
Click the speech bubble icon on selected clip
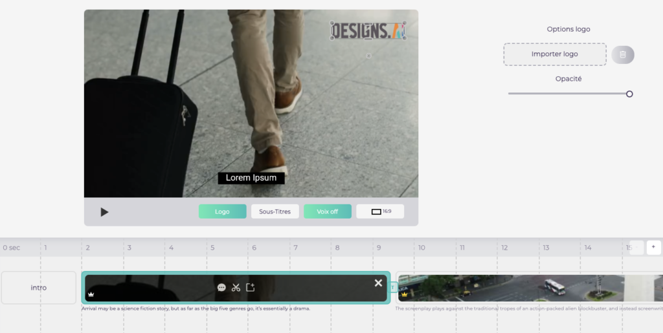pos(221,287)
